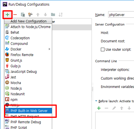Click the Host label

tap(105, 33)
